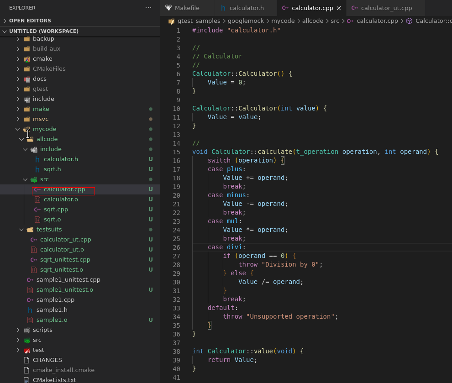This screenshot has height=383, width=452.
Task: Click calculator.cpp in the breadcrumb
Action: tap(377, 21)
